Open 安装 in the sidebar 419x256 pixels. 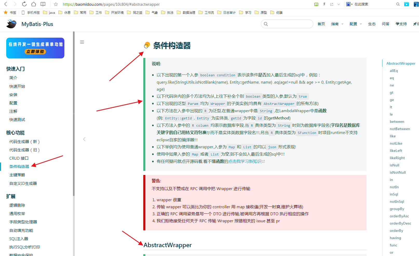13,95
